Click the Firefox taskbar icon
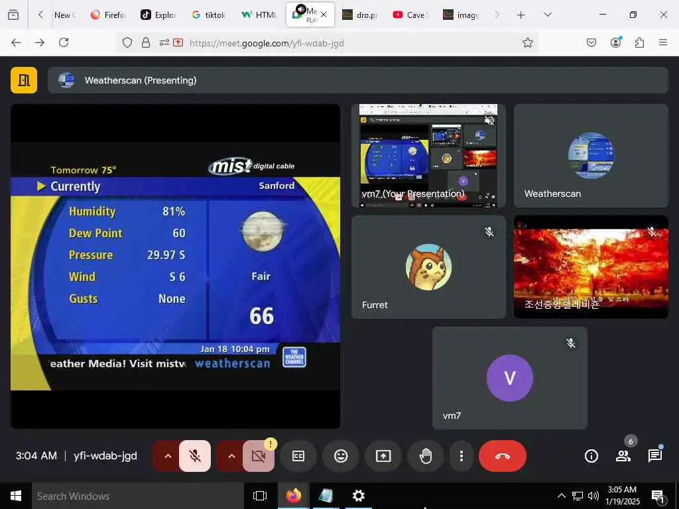This screenshot has height=509, width=679. point(294,496)
